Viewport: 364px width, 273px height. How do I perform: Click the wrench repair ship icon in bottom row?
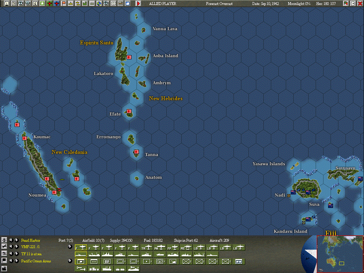pos(134,269)
